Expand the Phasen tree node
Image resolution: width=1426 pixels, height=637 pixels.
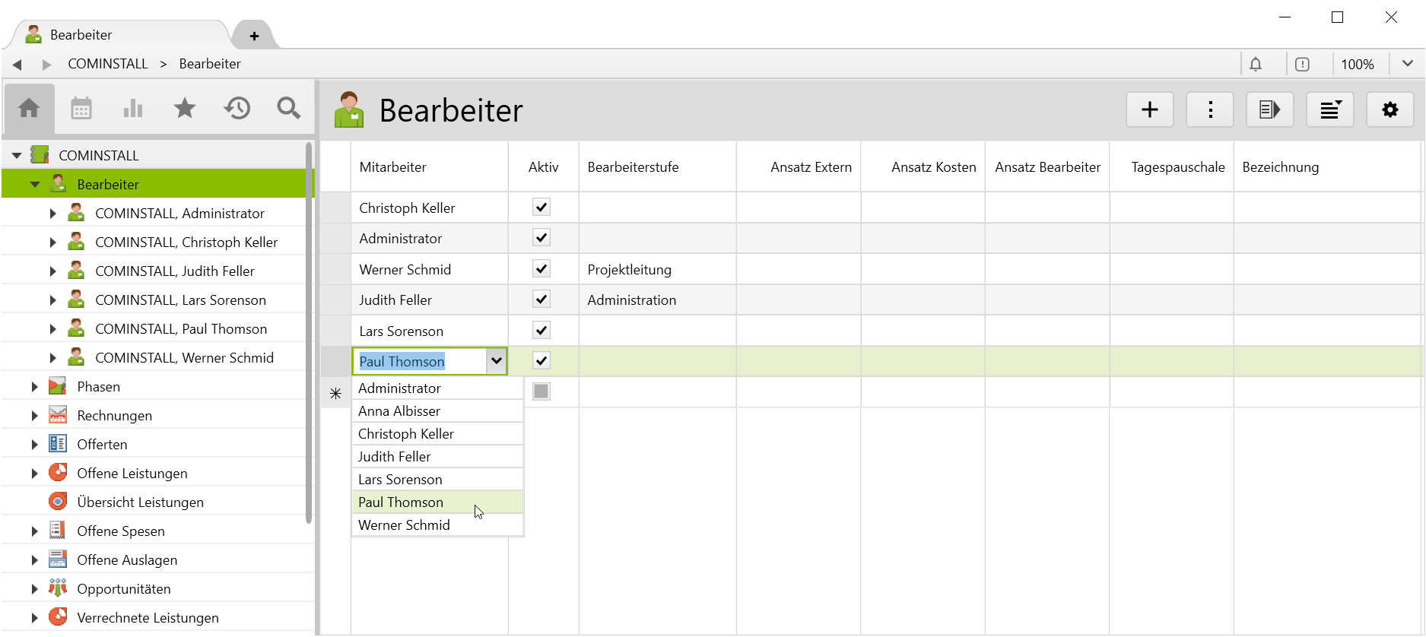pos(34,387)
